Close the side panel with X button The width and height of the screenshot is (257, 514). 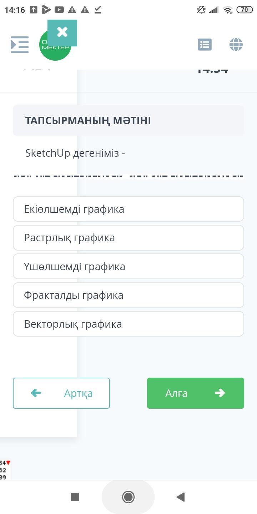[62, 32]
